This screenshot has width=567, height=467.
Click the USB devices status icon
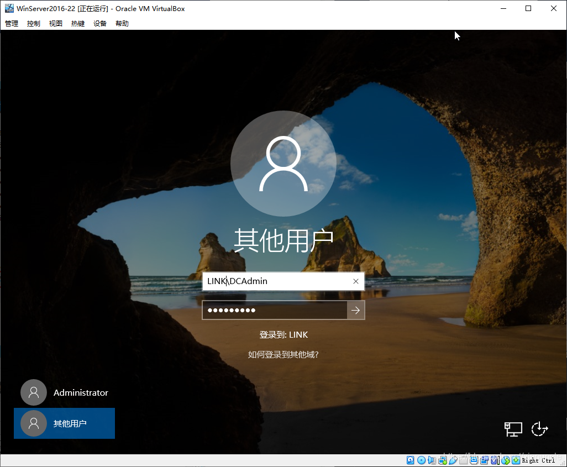point(453,460)
